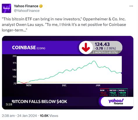Click the gold verified badge
The image size is (138, 120).
point(41,6)
